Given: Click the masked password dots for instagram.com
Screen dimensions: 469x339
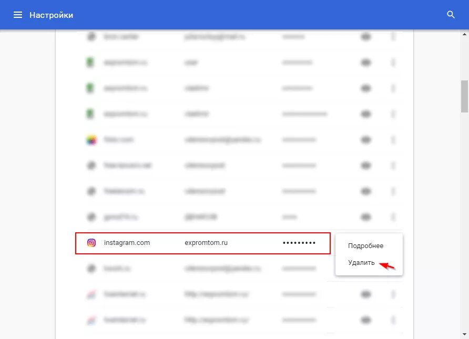Looking at the screenshot, I should pyautogui.click(x=299, y=243).
